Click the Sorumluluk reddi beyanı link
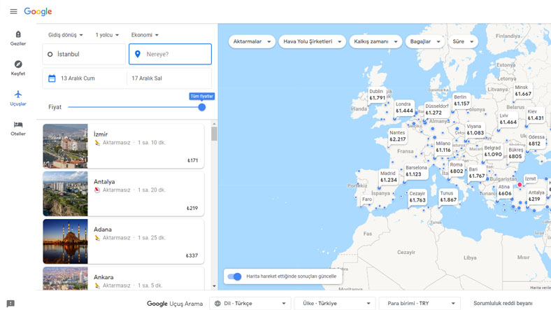The height and width of the screenshot is (310, 551). (x=508, y=304)
